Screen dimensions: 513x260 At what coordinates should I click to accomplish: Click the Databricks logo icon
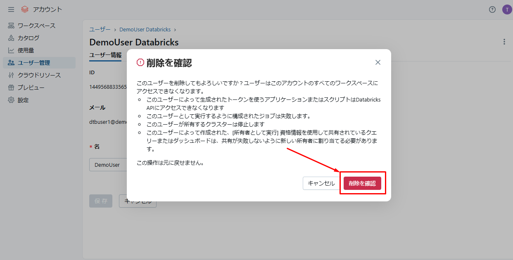25,9
